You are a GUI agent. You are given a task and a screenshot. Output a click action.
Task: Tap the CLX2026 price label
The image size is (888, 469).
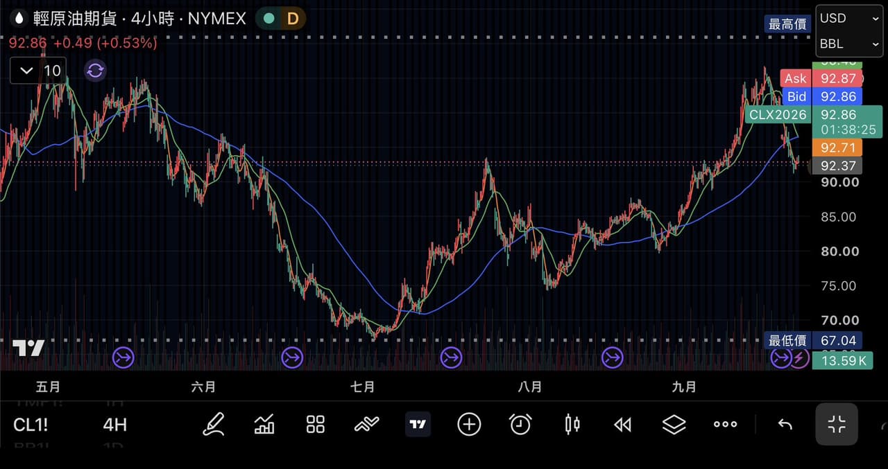778,115
